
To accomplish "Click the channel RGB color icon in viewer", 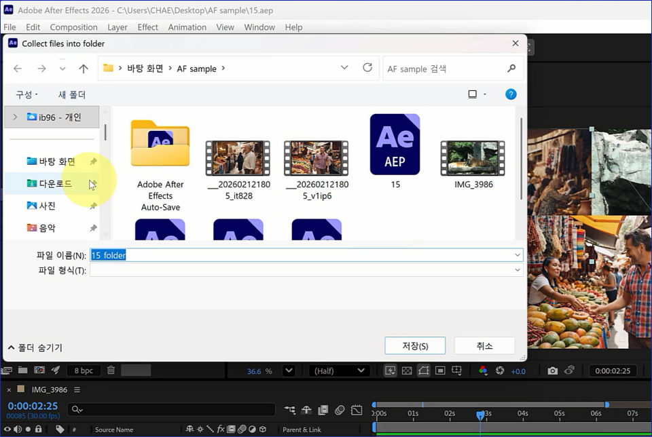I will 483,370.
